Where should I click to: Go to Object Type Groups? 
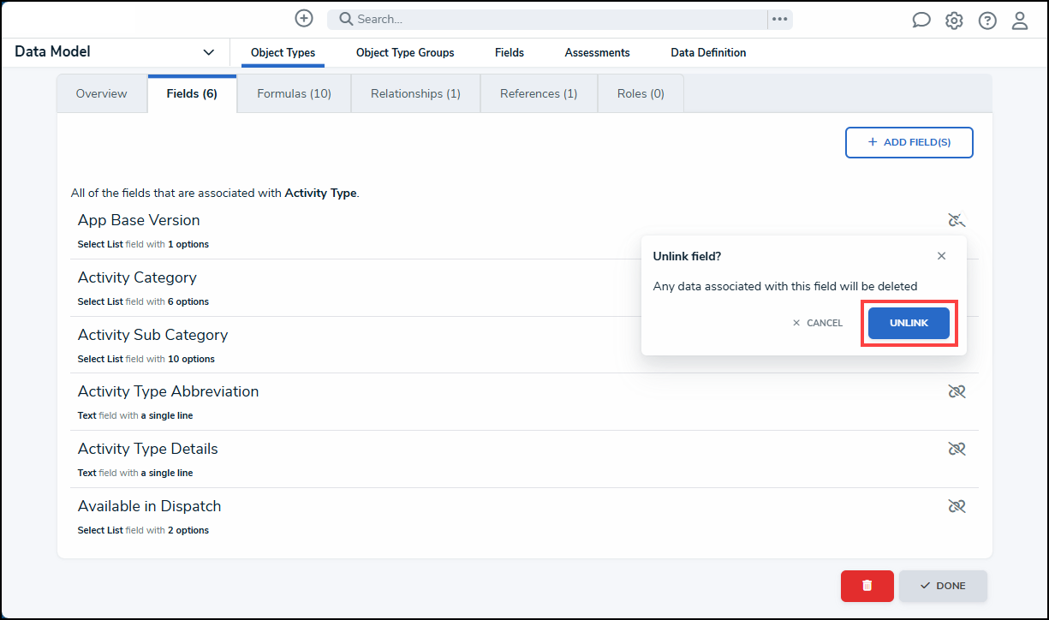pyautogui.click(x=405, y=52)
